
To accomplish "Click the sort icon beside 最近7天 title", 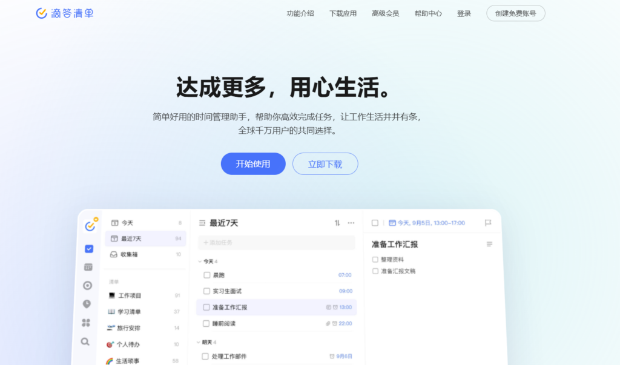I will pos(337,223).
